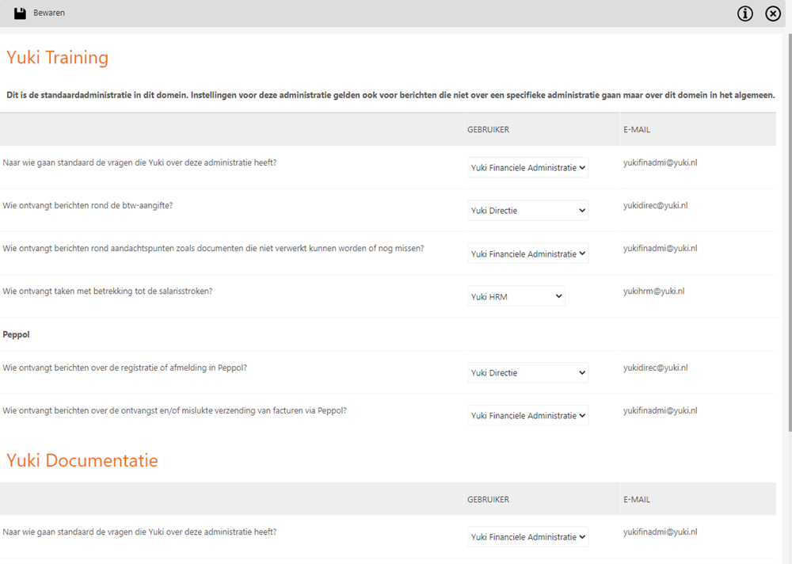Image resolution: width=792 pixels, height=564 pixels.
Task: Click GEBRUIKER column header in Yuki Documentatie table
Action: (x=488, y=499)
